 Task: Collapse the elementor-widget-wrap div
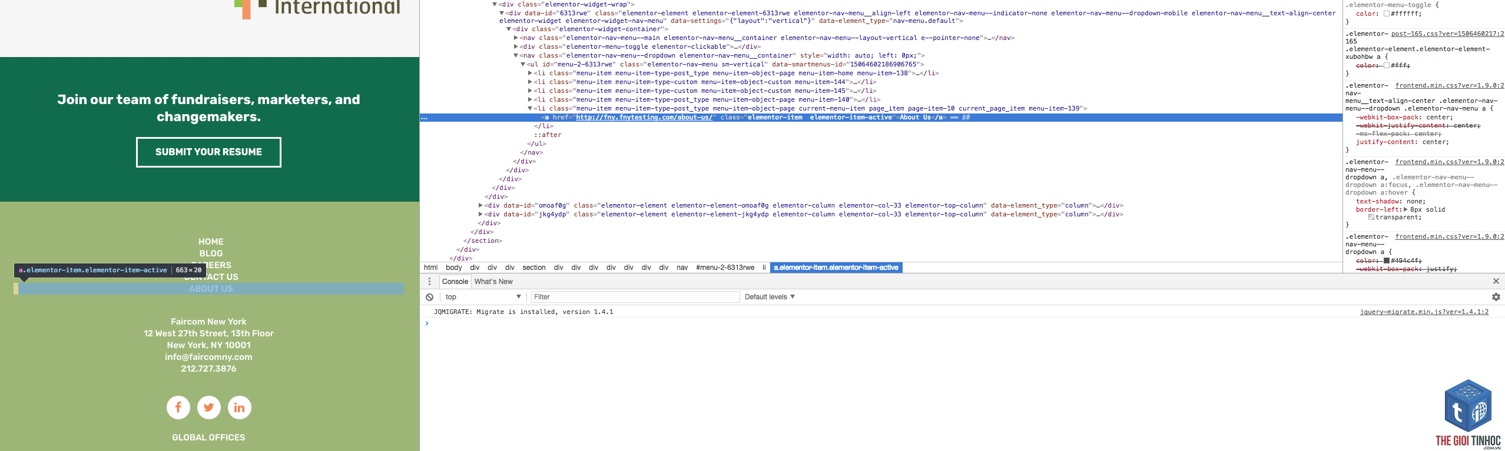coord(495,4)
